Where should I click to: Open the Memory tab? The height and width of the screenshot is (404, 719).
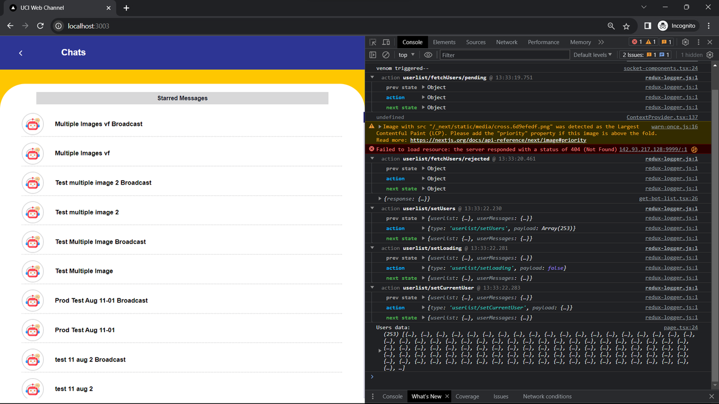[580, 42]
